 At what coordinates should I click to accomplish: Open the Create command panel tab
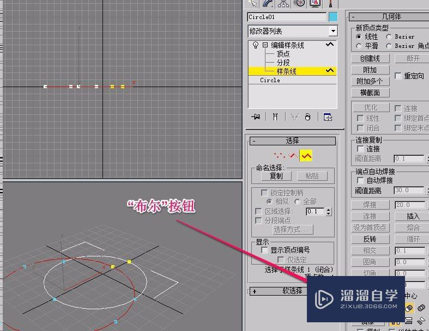253,4
